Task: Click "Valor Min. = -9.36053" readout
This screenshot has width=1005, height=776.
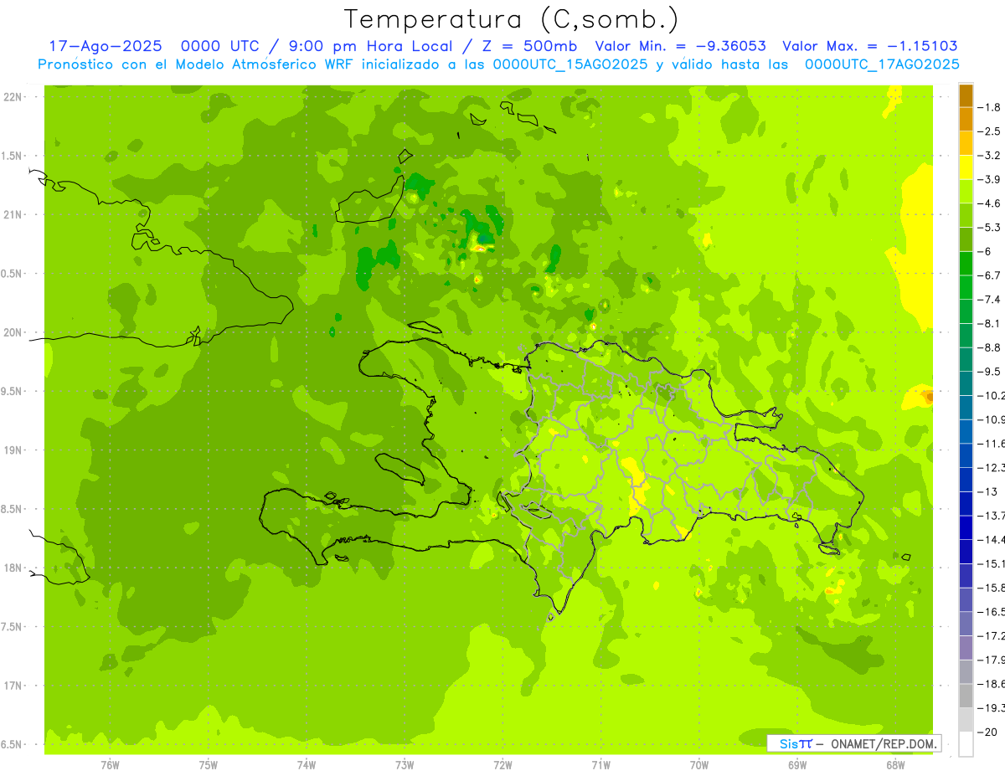Action: tap(680, 46)
